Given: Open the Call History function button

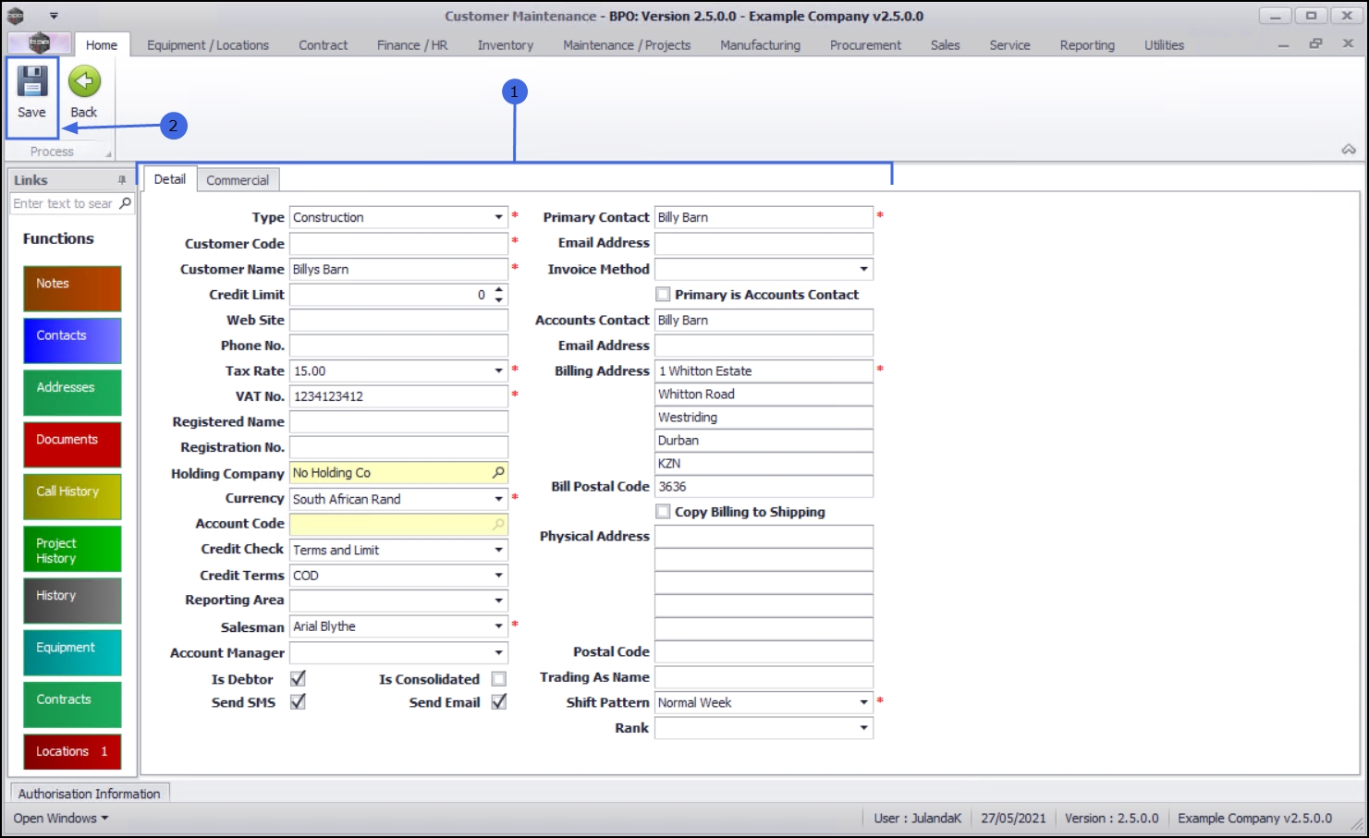Looking at the screenshot, I should 72,496.
